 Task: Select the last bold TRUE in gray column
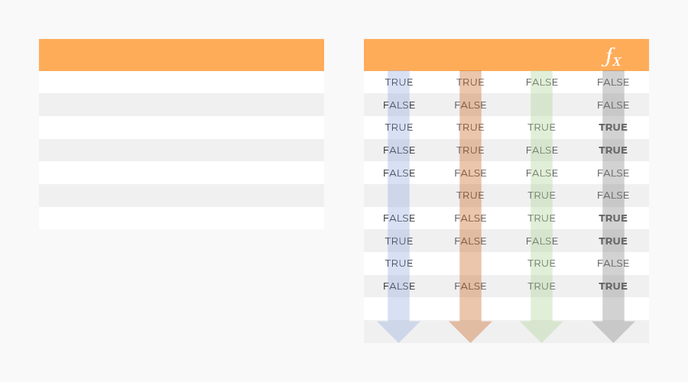click(613, 286)
